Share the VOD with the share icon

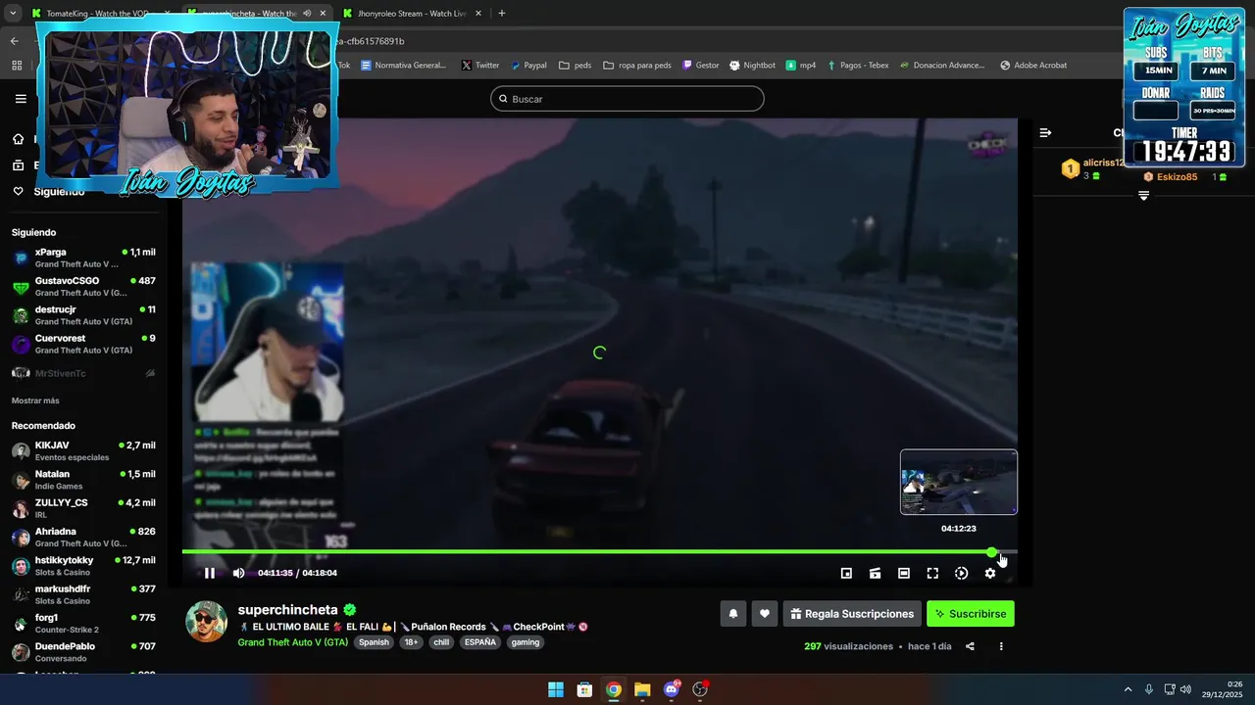970,646
